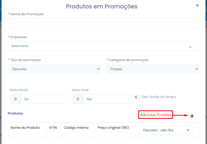This screenshot has width=207, height=144.
Task: Click the De start date field
Action: (x=45, y=99)
